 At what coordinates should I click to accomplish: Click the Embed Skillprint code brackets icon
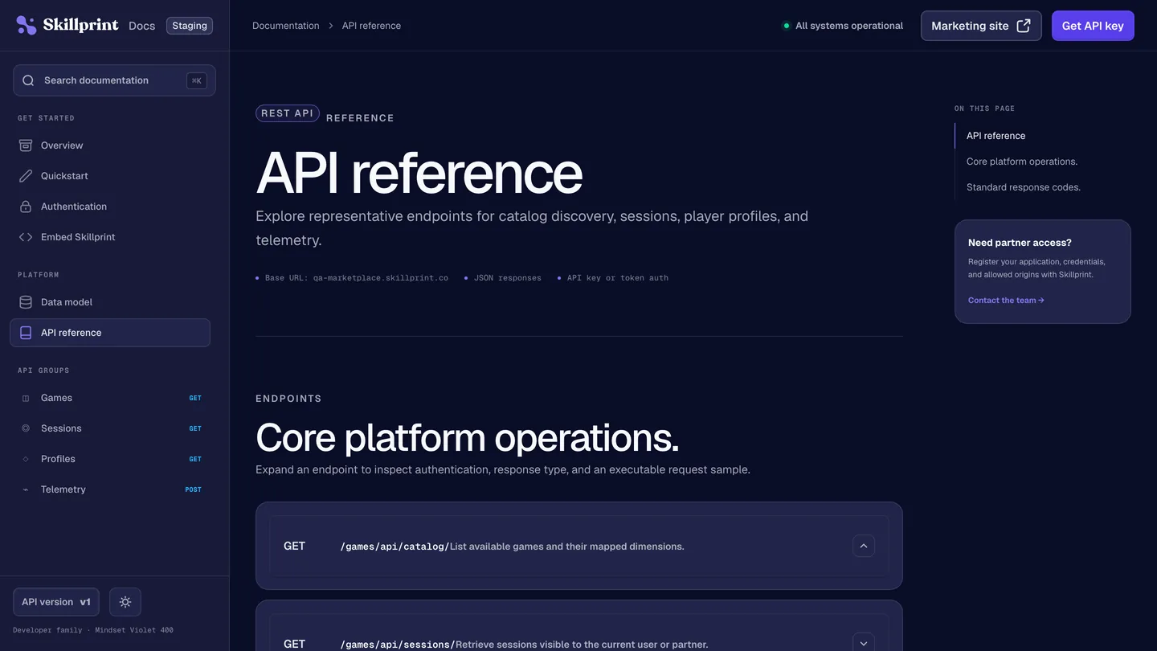tap(26, 237)
